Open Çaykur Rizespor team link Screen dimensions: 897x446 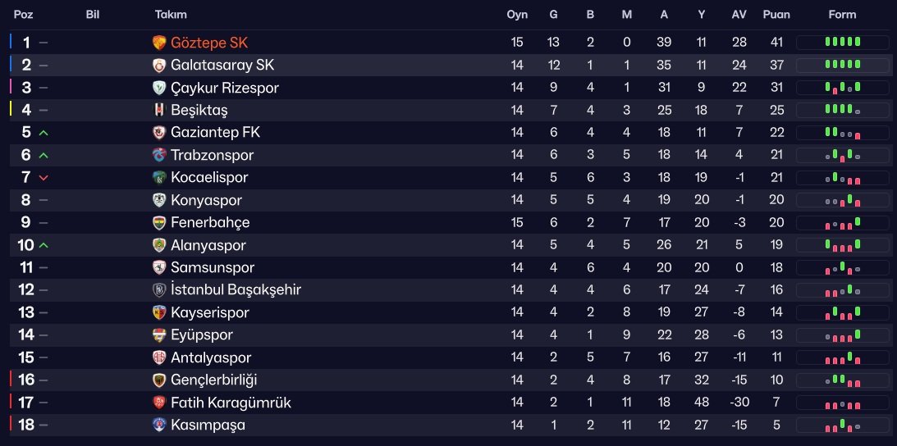[x=225, y=88]
